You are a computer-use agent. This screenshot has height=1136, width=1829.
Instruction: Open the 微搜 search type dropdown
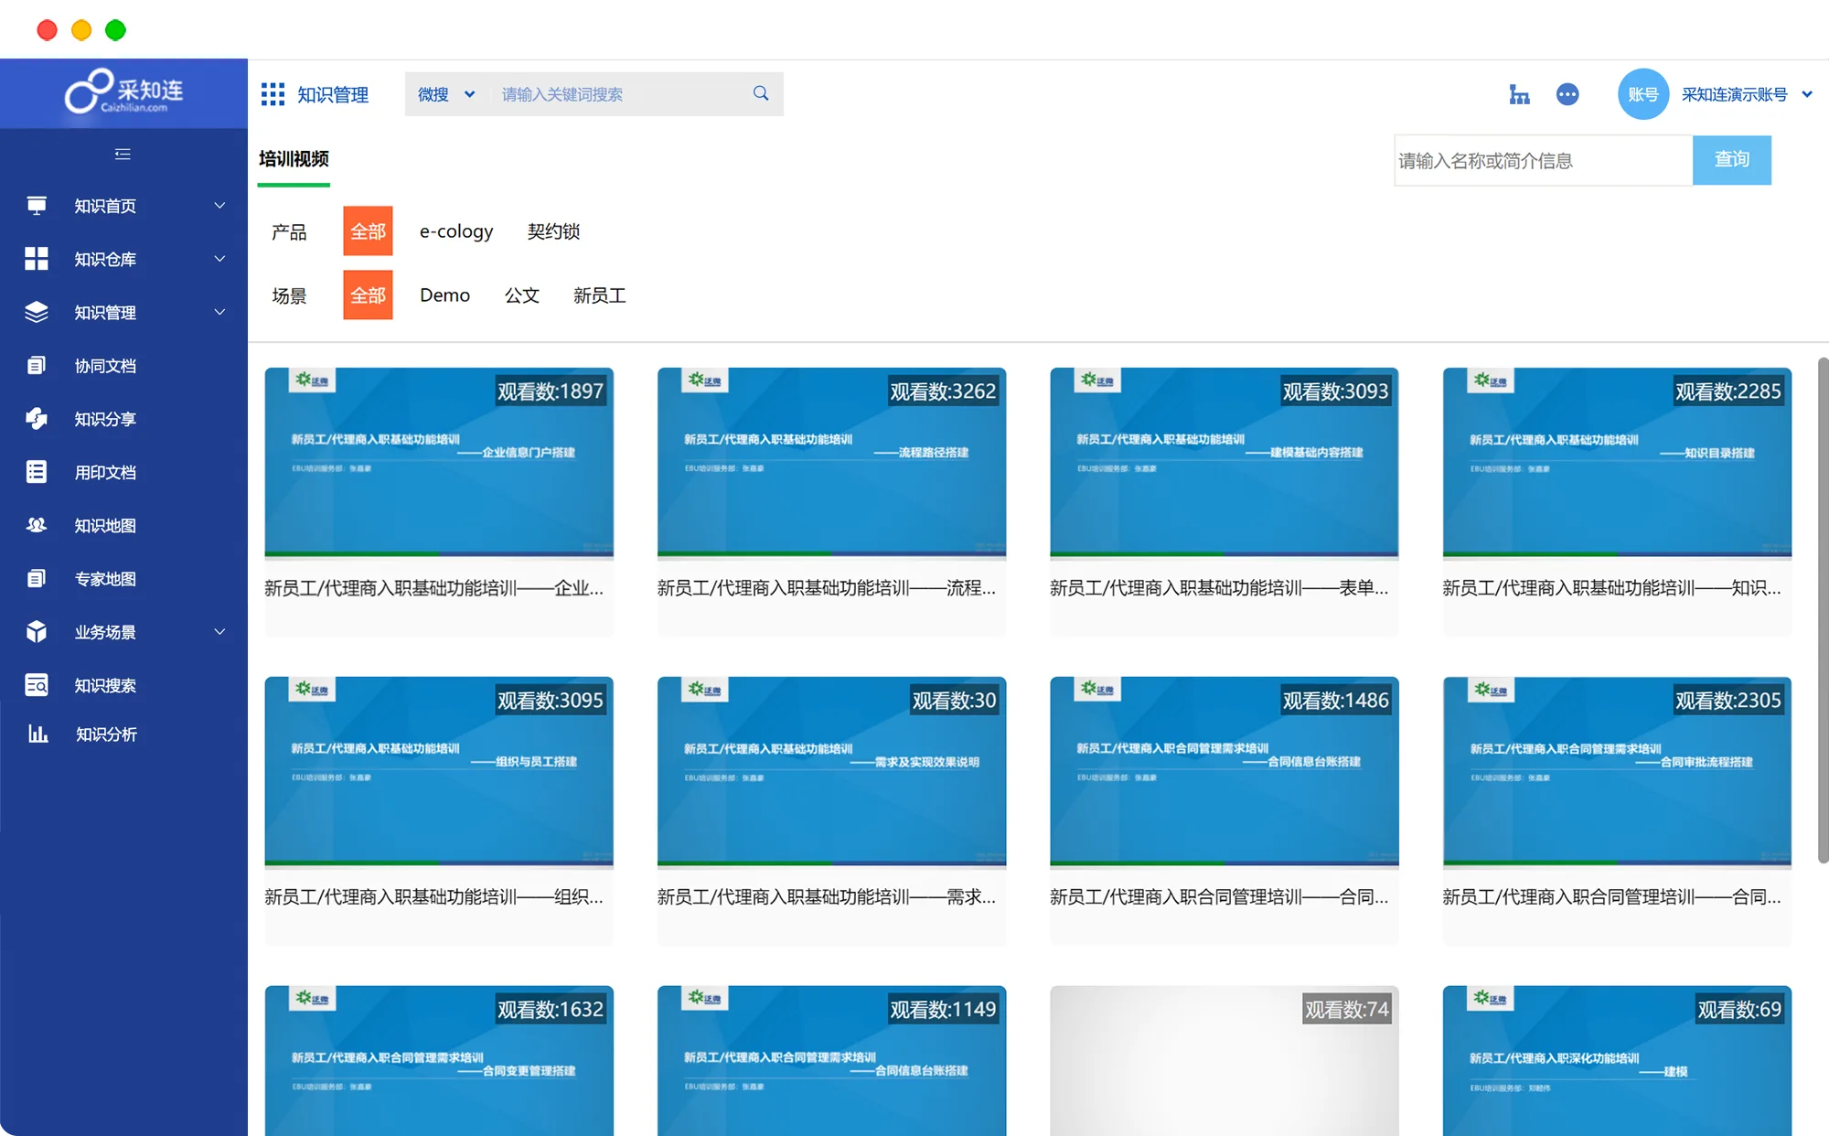pyautogui.click(x=446, y=94)
